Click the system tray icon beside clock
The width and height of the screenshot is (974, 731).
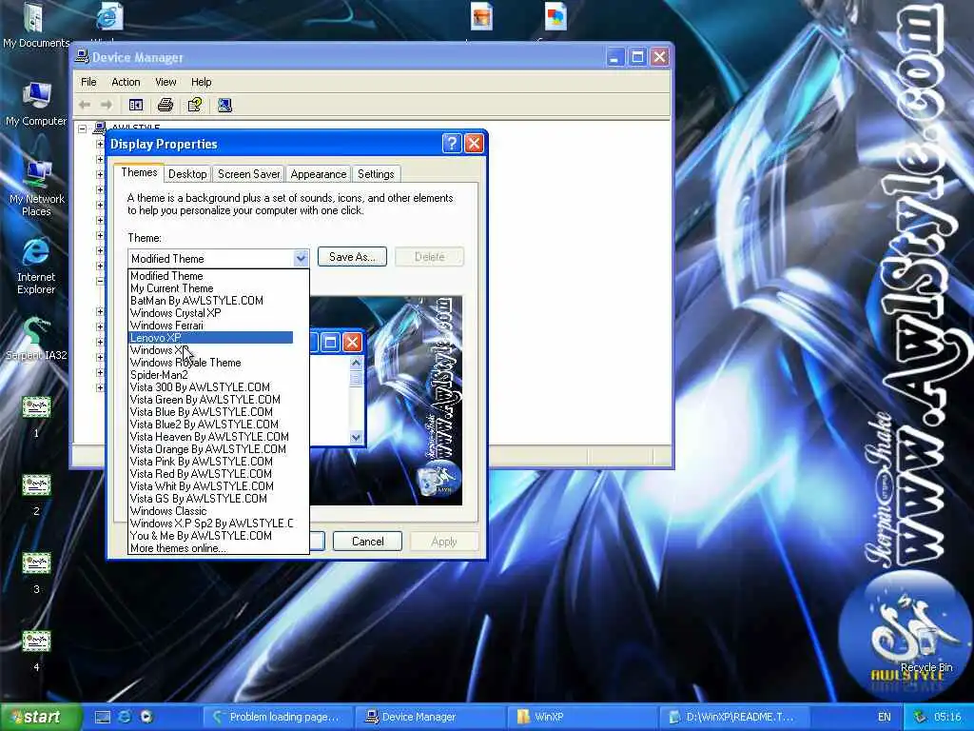[x=920, y=717]
